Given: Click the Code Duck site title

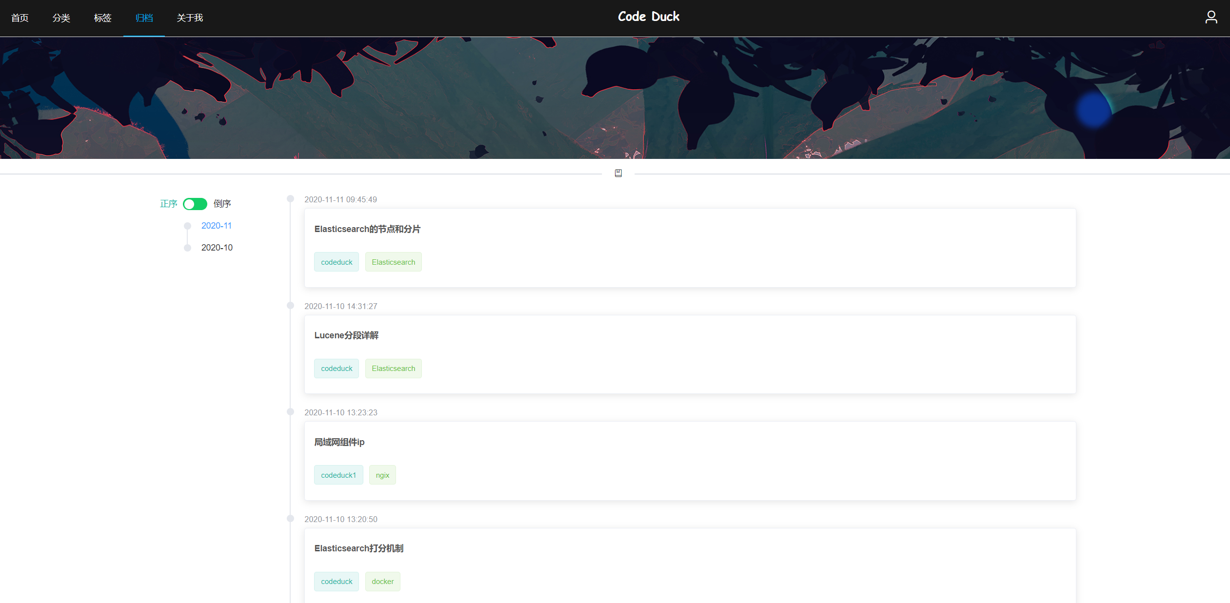Looking at the screenshot, I should [x=649, y=17].
